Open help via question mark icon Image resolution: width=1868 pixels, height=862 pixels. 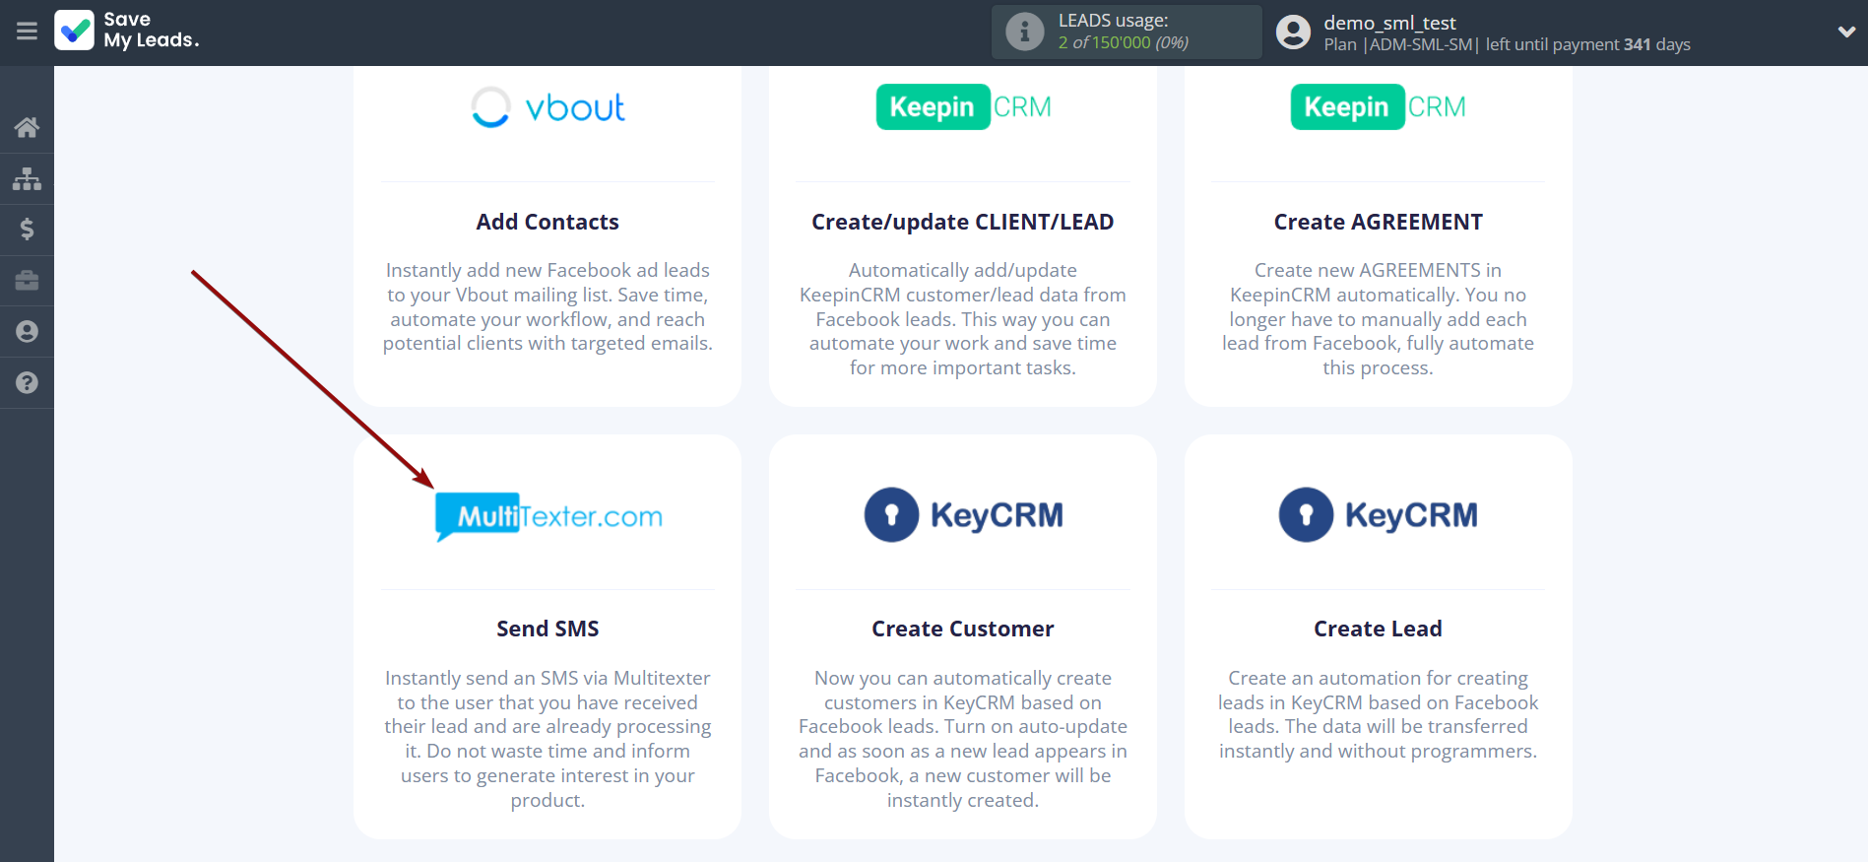(27, 383)
